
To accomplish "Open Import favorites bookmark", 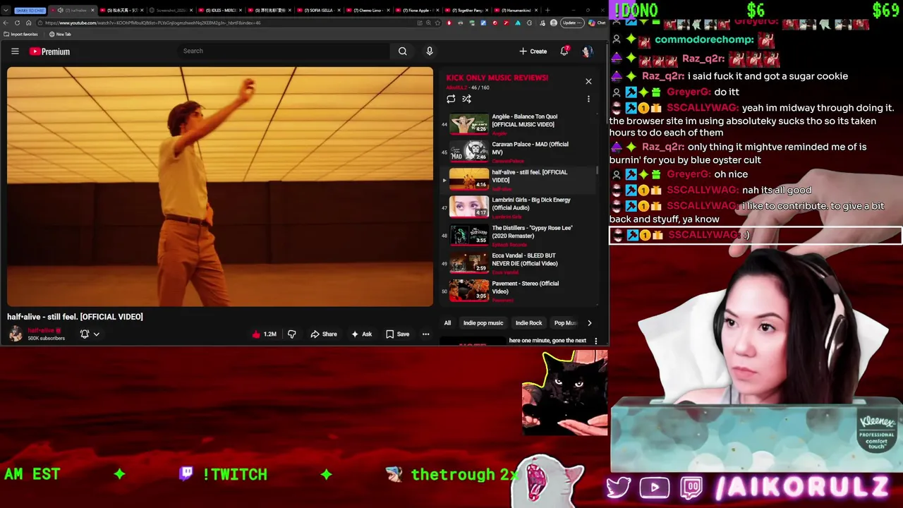I will (x=20, y=34).
